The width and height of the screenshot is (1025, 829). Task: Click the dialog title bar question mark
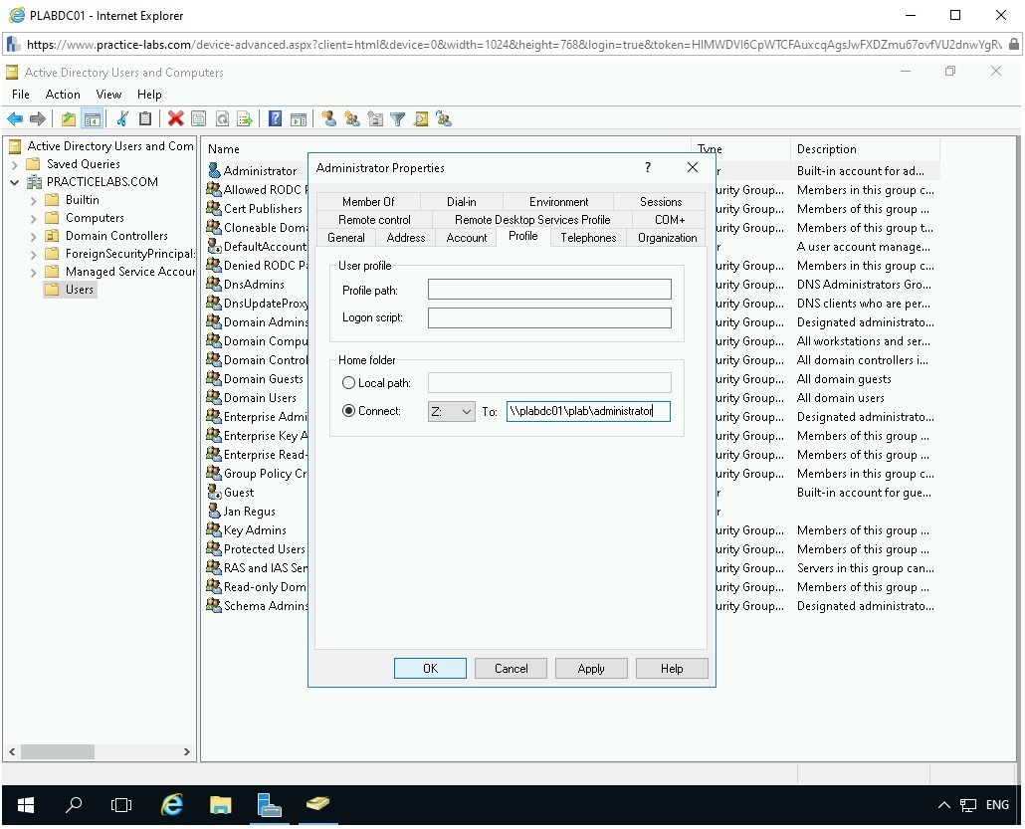[647, 167]
